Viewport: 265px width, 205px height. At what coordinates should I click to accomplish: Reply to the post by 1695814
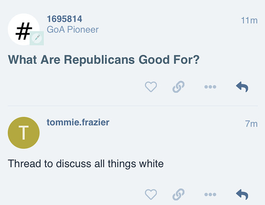click(242, 87)
